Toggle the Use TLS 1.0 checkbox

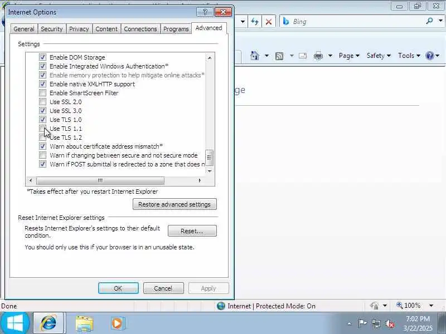pos(42,119)
